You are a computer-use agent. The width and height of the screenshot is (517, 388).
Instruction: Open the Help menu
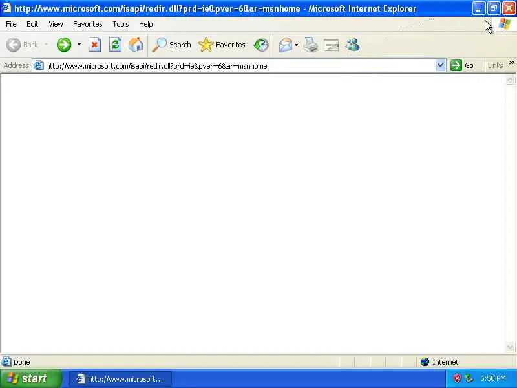(146, 24)
